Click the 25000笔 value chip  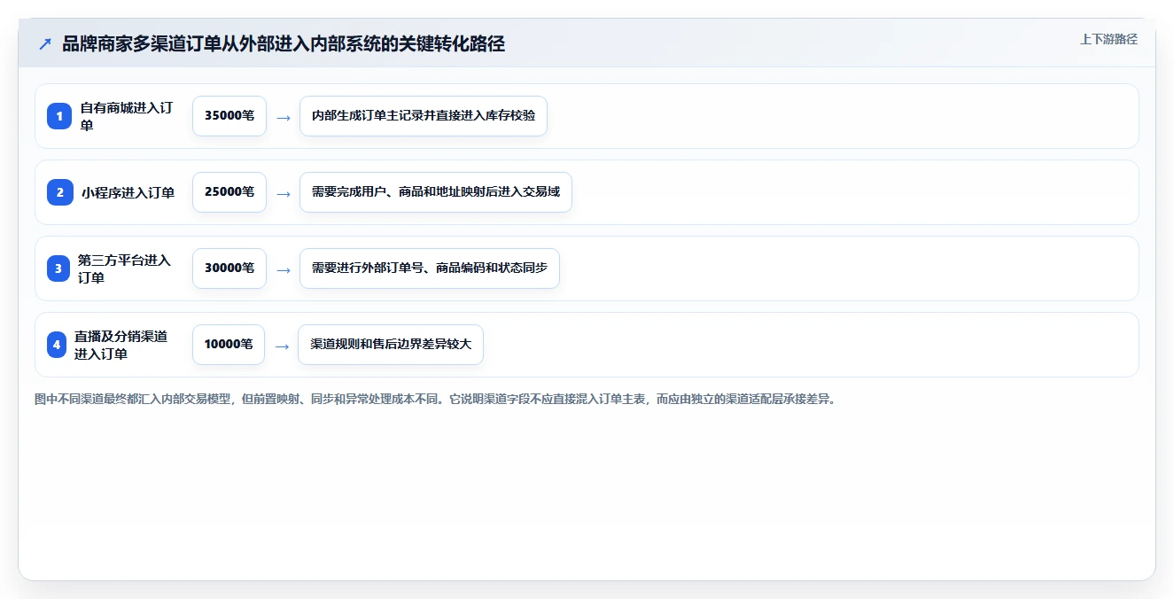pos(229,192)
